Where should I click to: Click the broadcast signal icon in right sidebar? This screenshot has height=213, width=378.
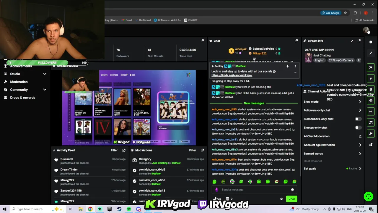click(x=371, y=112)
